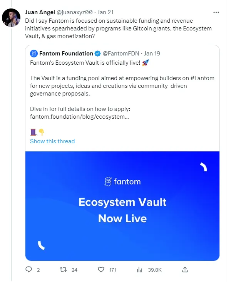Click the reply speech bubble icon
This screenshot has height=282, width=231.
tap(28, 269)
